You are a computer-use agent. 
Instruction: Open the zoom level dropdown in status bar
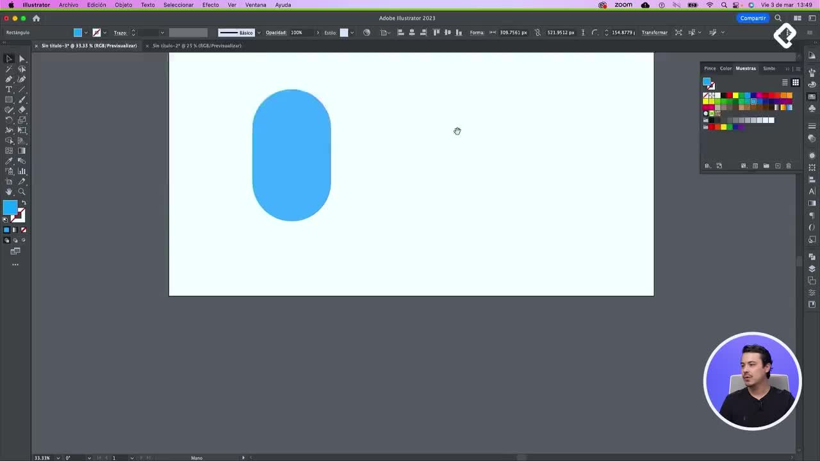click(x=58, y=458)
